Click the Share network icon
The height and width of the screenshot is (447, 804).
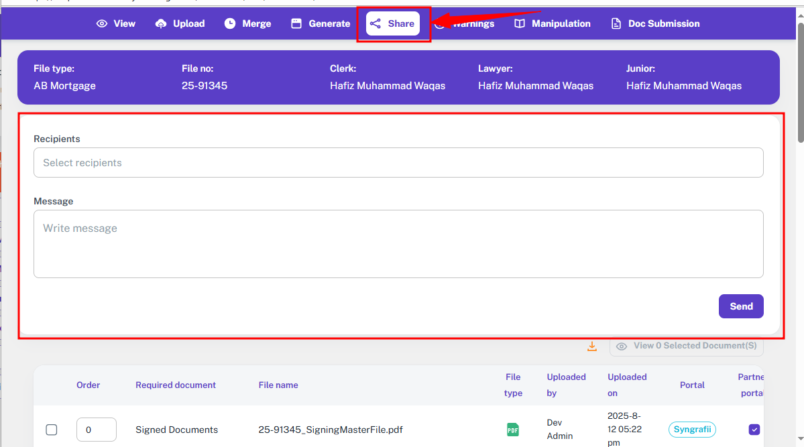click(x=376, y=23)
